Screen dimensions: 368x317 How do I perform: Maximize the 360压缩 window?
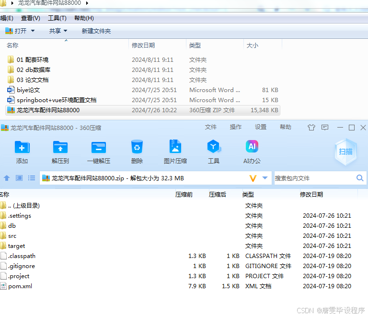tap(352, 128)
